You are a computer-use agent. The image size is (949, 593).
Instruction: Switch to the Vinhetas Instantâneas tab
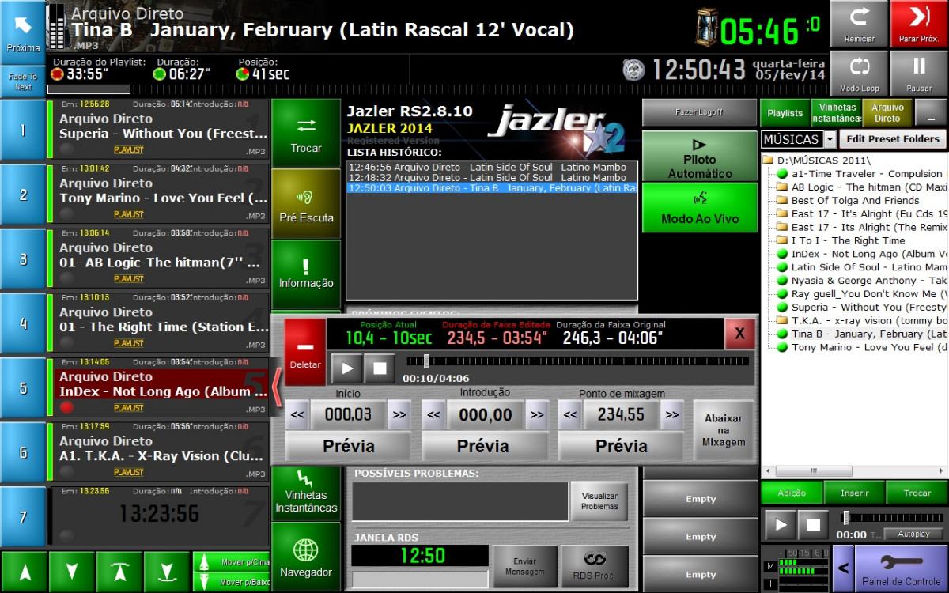point(837,113)
